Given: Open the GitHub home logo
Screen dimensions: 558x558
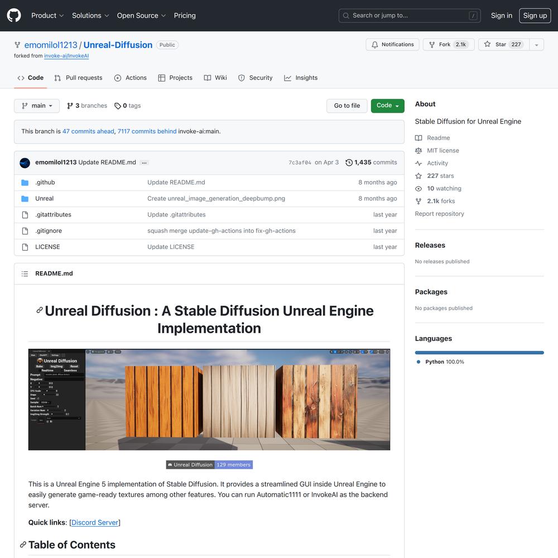Looking at the screenshot, I should click(14, 16).
